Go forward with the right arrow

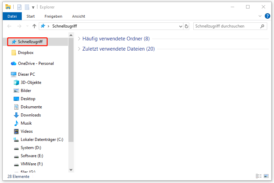pyautogui.click(x=19, y=26)
